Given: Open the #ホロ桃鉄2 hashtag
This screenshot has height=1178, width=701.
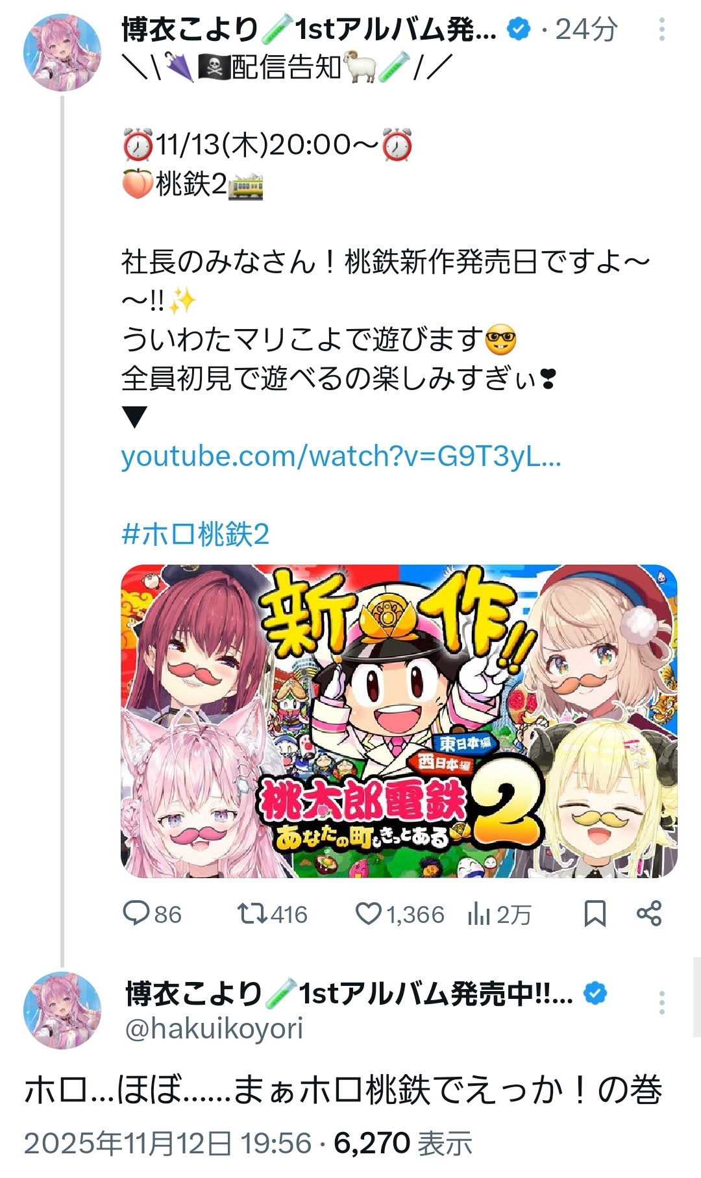Looking at the screenshot, I should (195, 535).
